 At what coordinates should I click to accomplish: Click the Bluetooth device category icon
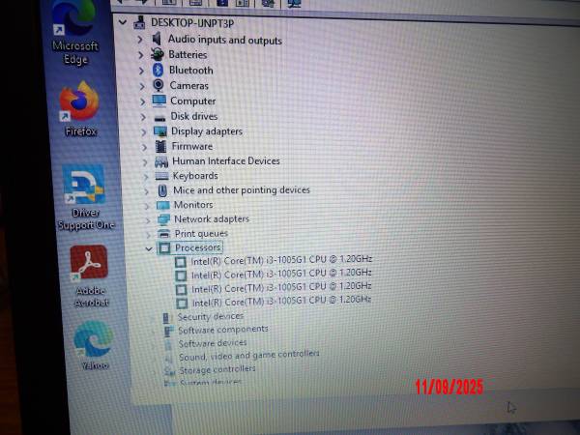[x=158, y=70]
